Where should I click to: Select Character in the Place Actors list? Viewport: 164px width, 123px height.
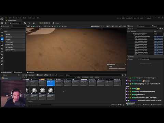(x=15, y=37)
